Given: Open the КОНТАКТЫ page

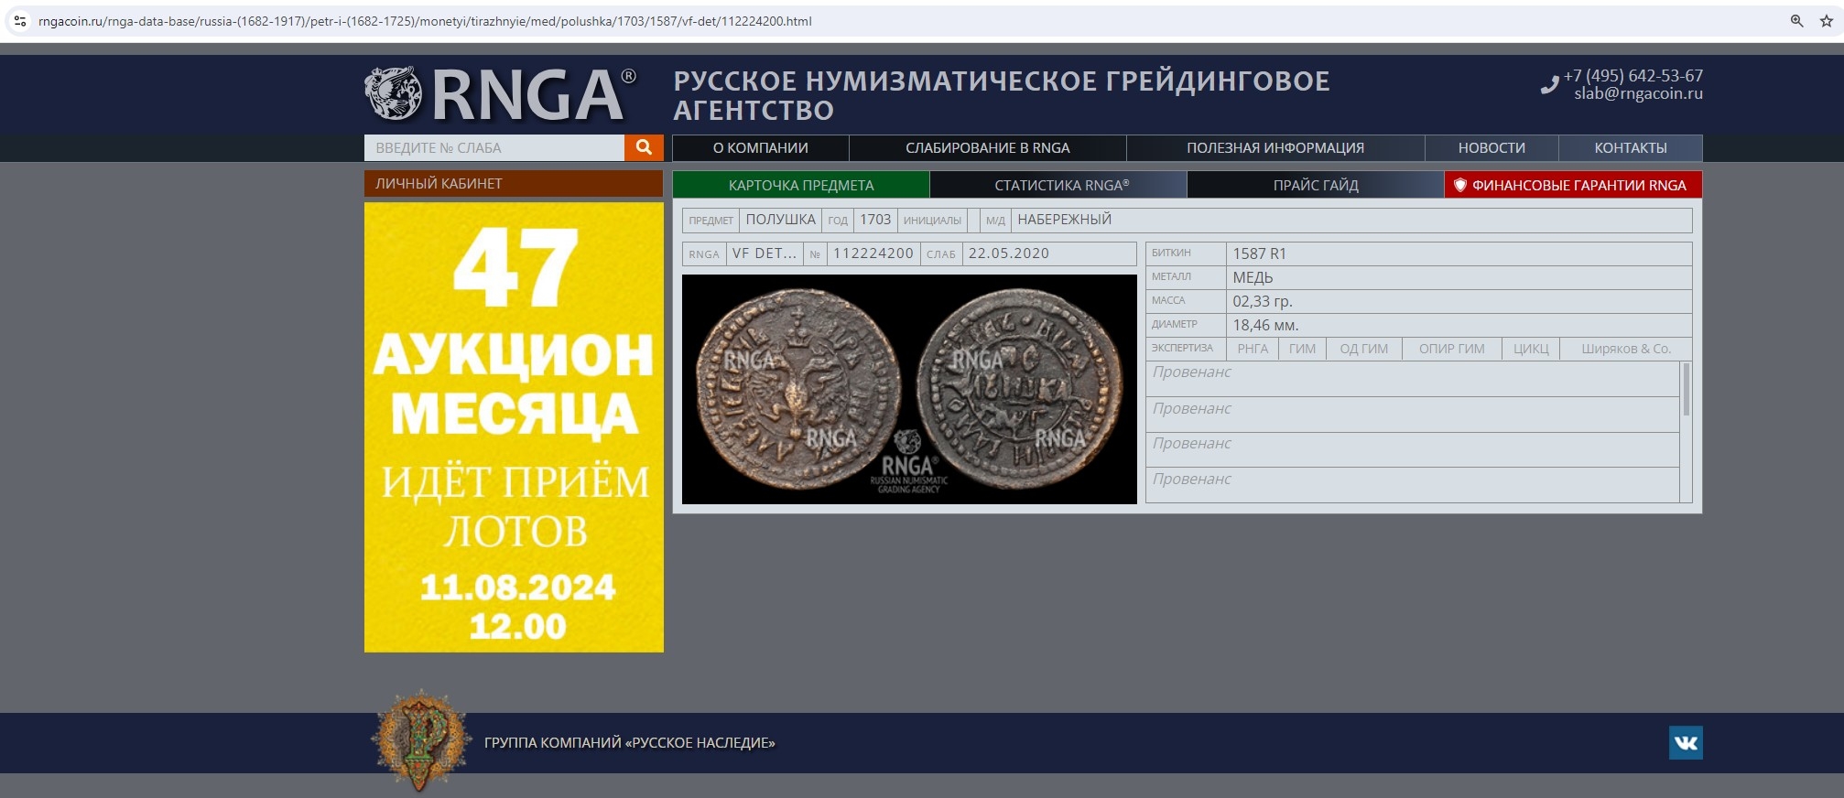Looking at the screenshot, I should click(1630, 148).
